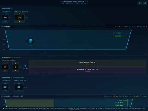
Task: Increase surface interval minutes
Action: 15,63
